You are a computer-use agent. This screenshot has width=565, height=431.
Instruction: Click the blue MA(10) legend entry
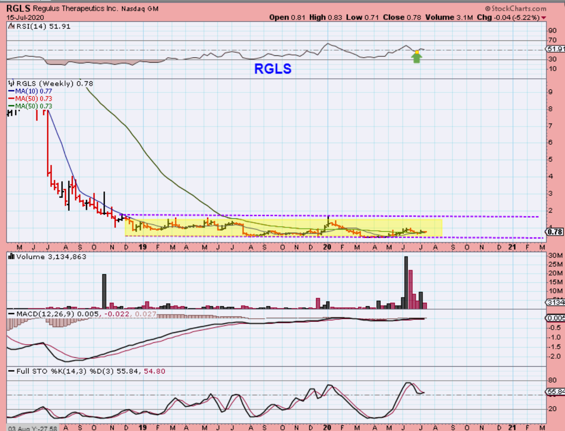pyautogui.click(x=30, y=91)
